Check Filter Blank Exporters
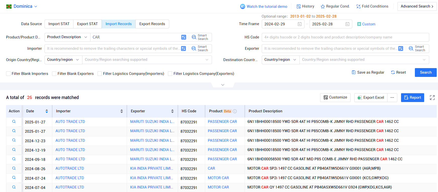Screen dimensions: 438x192 click(x=54, y=74)
